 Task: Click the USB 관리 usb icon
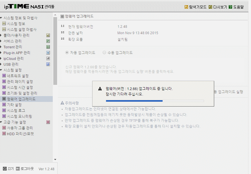(x=48, y=64)
